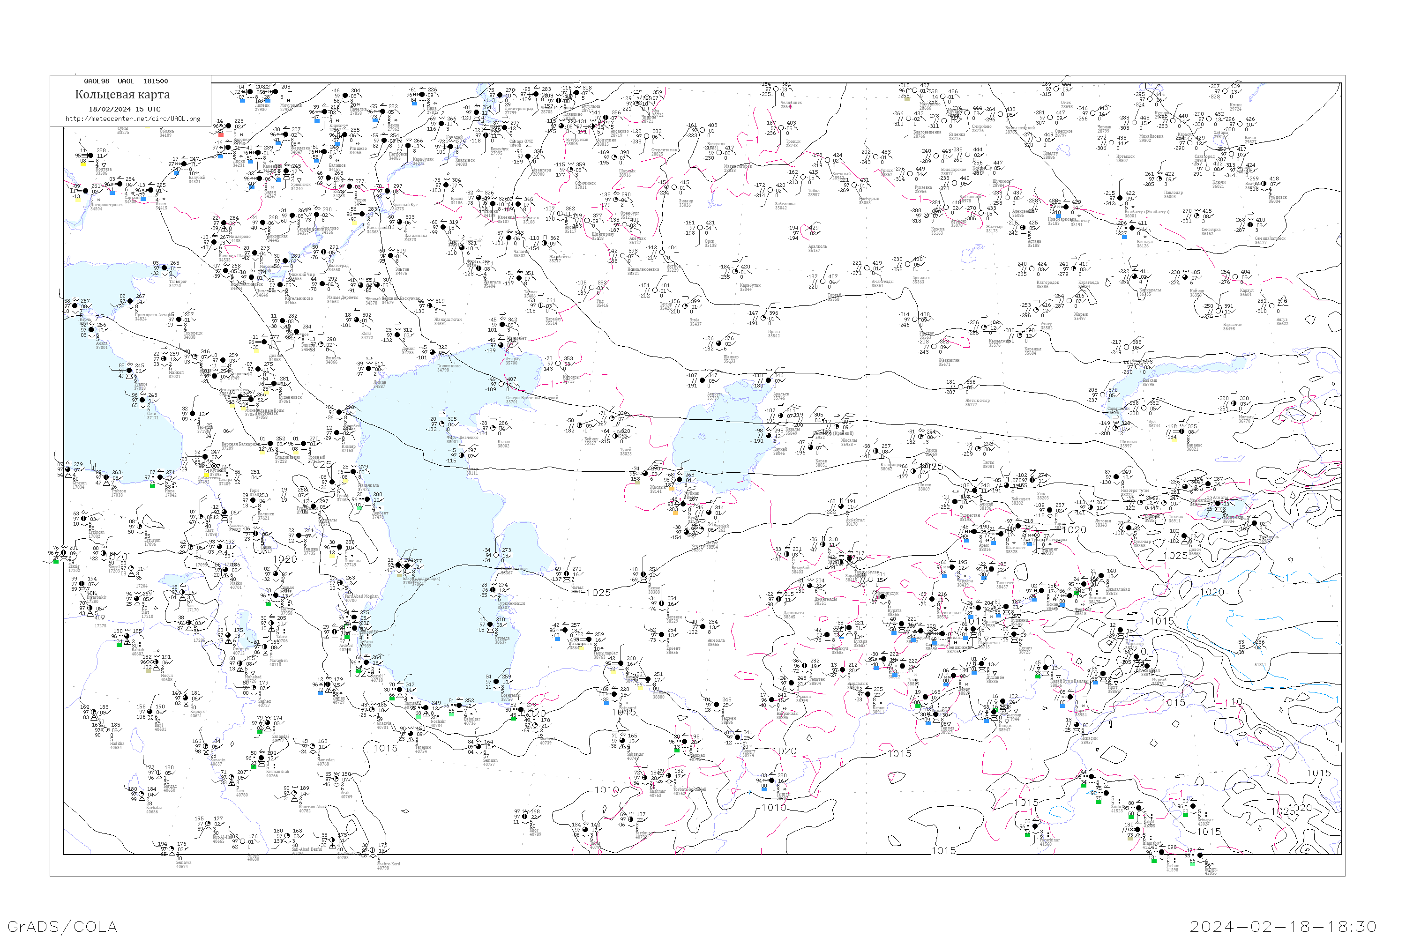
Task: Click red square at Воронеж station
Action: click(221, 134)
